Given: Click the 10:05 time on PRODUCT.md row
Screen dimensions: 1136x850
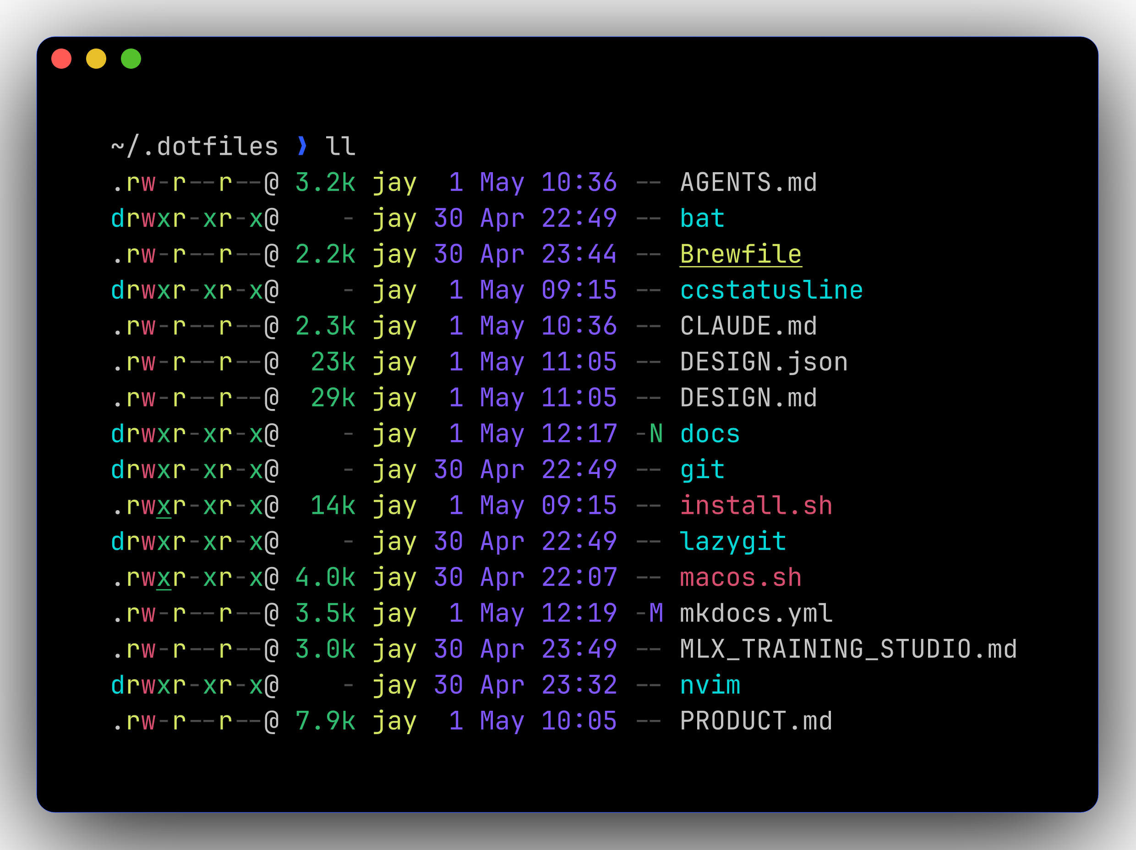Looking at the screenshot, I should [x=579, y=721].
